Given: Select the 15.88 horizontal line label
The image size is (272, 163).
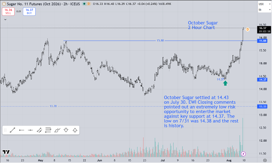Looking at the screenshot, I should tap(160, 41).
